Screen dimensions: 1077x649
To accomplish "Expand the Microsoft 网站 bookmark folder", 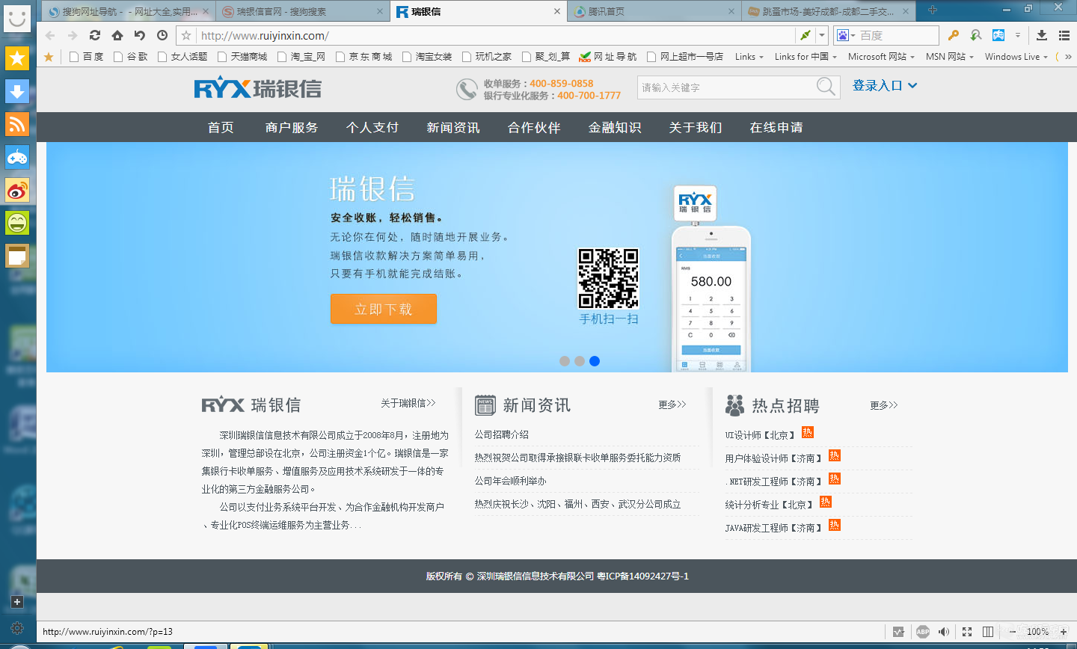I will (881, 57).
